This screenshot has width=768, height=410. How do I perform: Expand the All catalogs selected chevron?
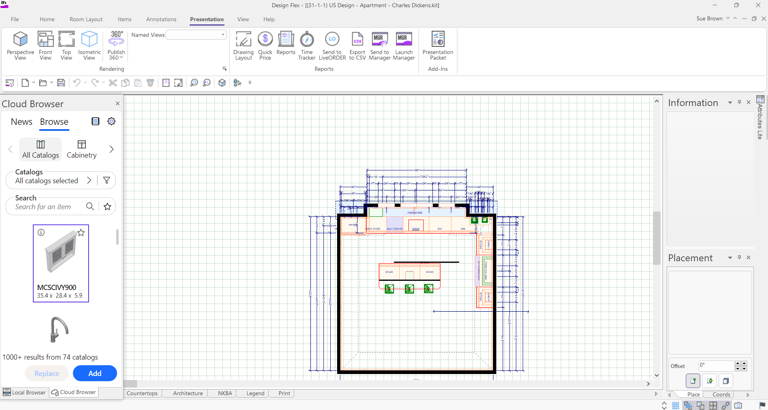tap(89, 180)
